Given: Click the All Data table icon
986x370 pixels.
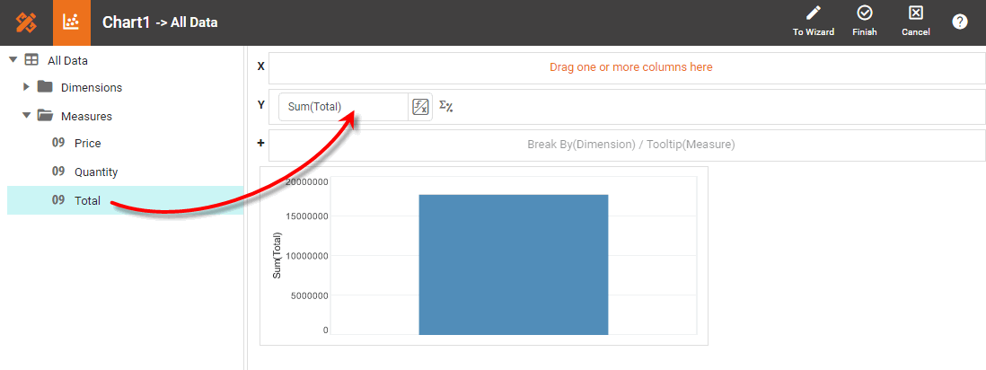Looking at the screenshot, I should [x=31, y=60].
